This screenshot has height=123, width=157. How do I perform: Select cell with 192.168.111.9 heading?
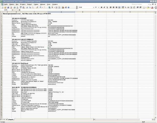click(x=16, y=64)
